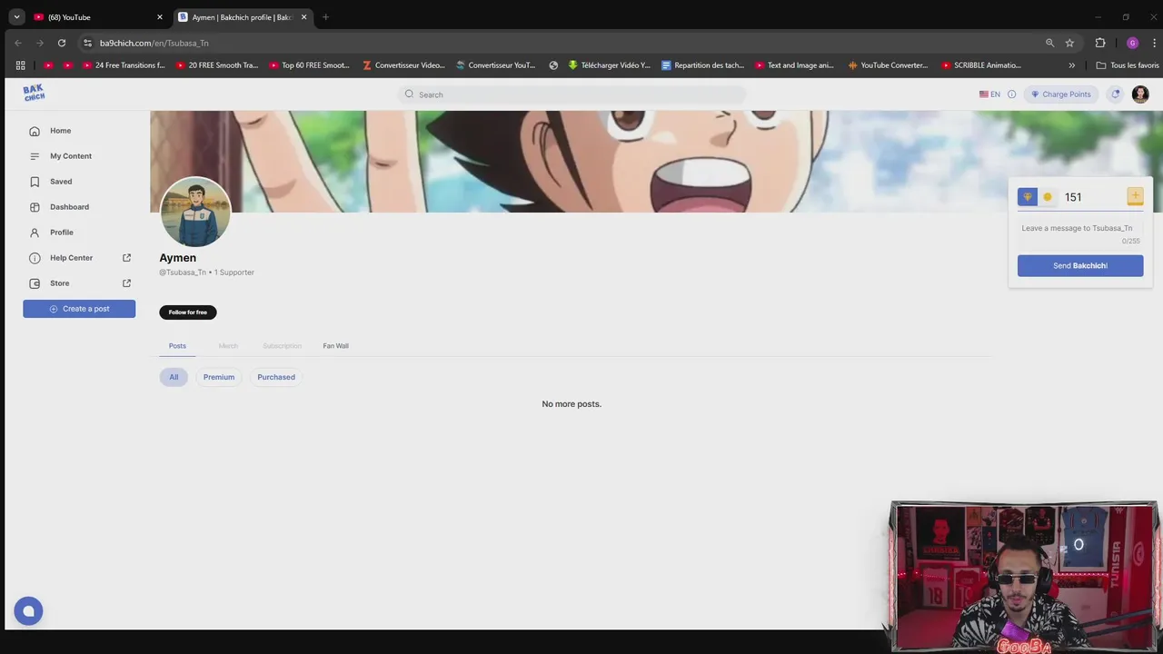The height and width of the screenshot is (654, 1163).
Task: Reload the page
Action: 61,43
